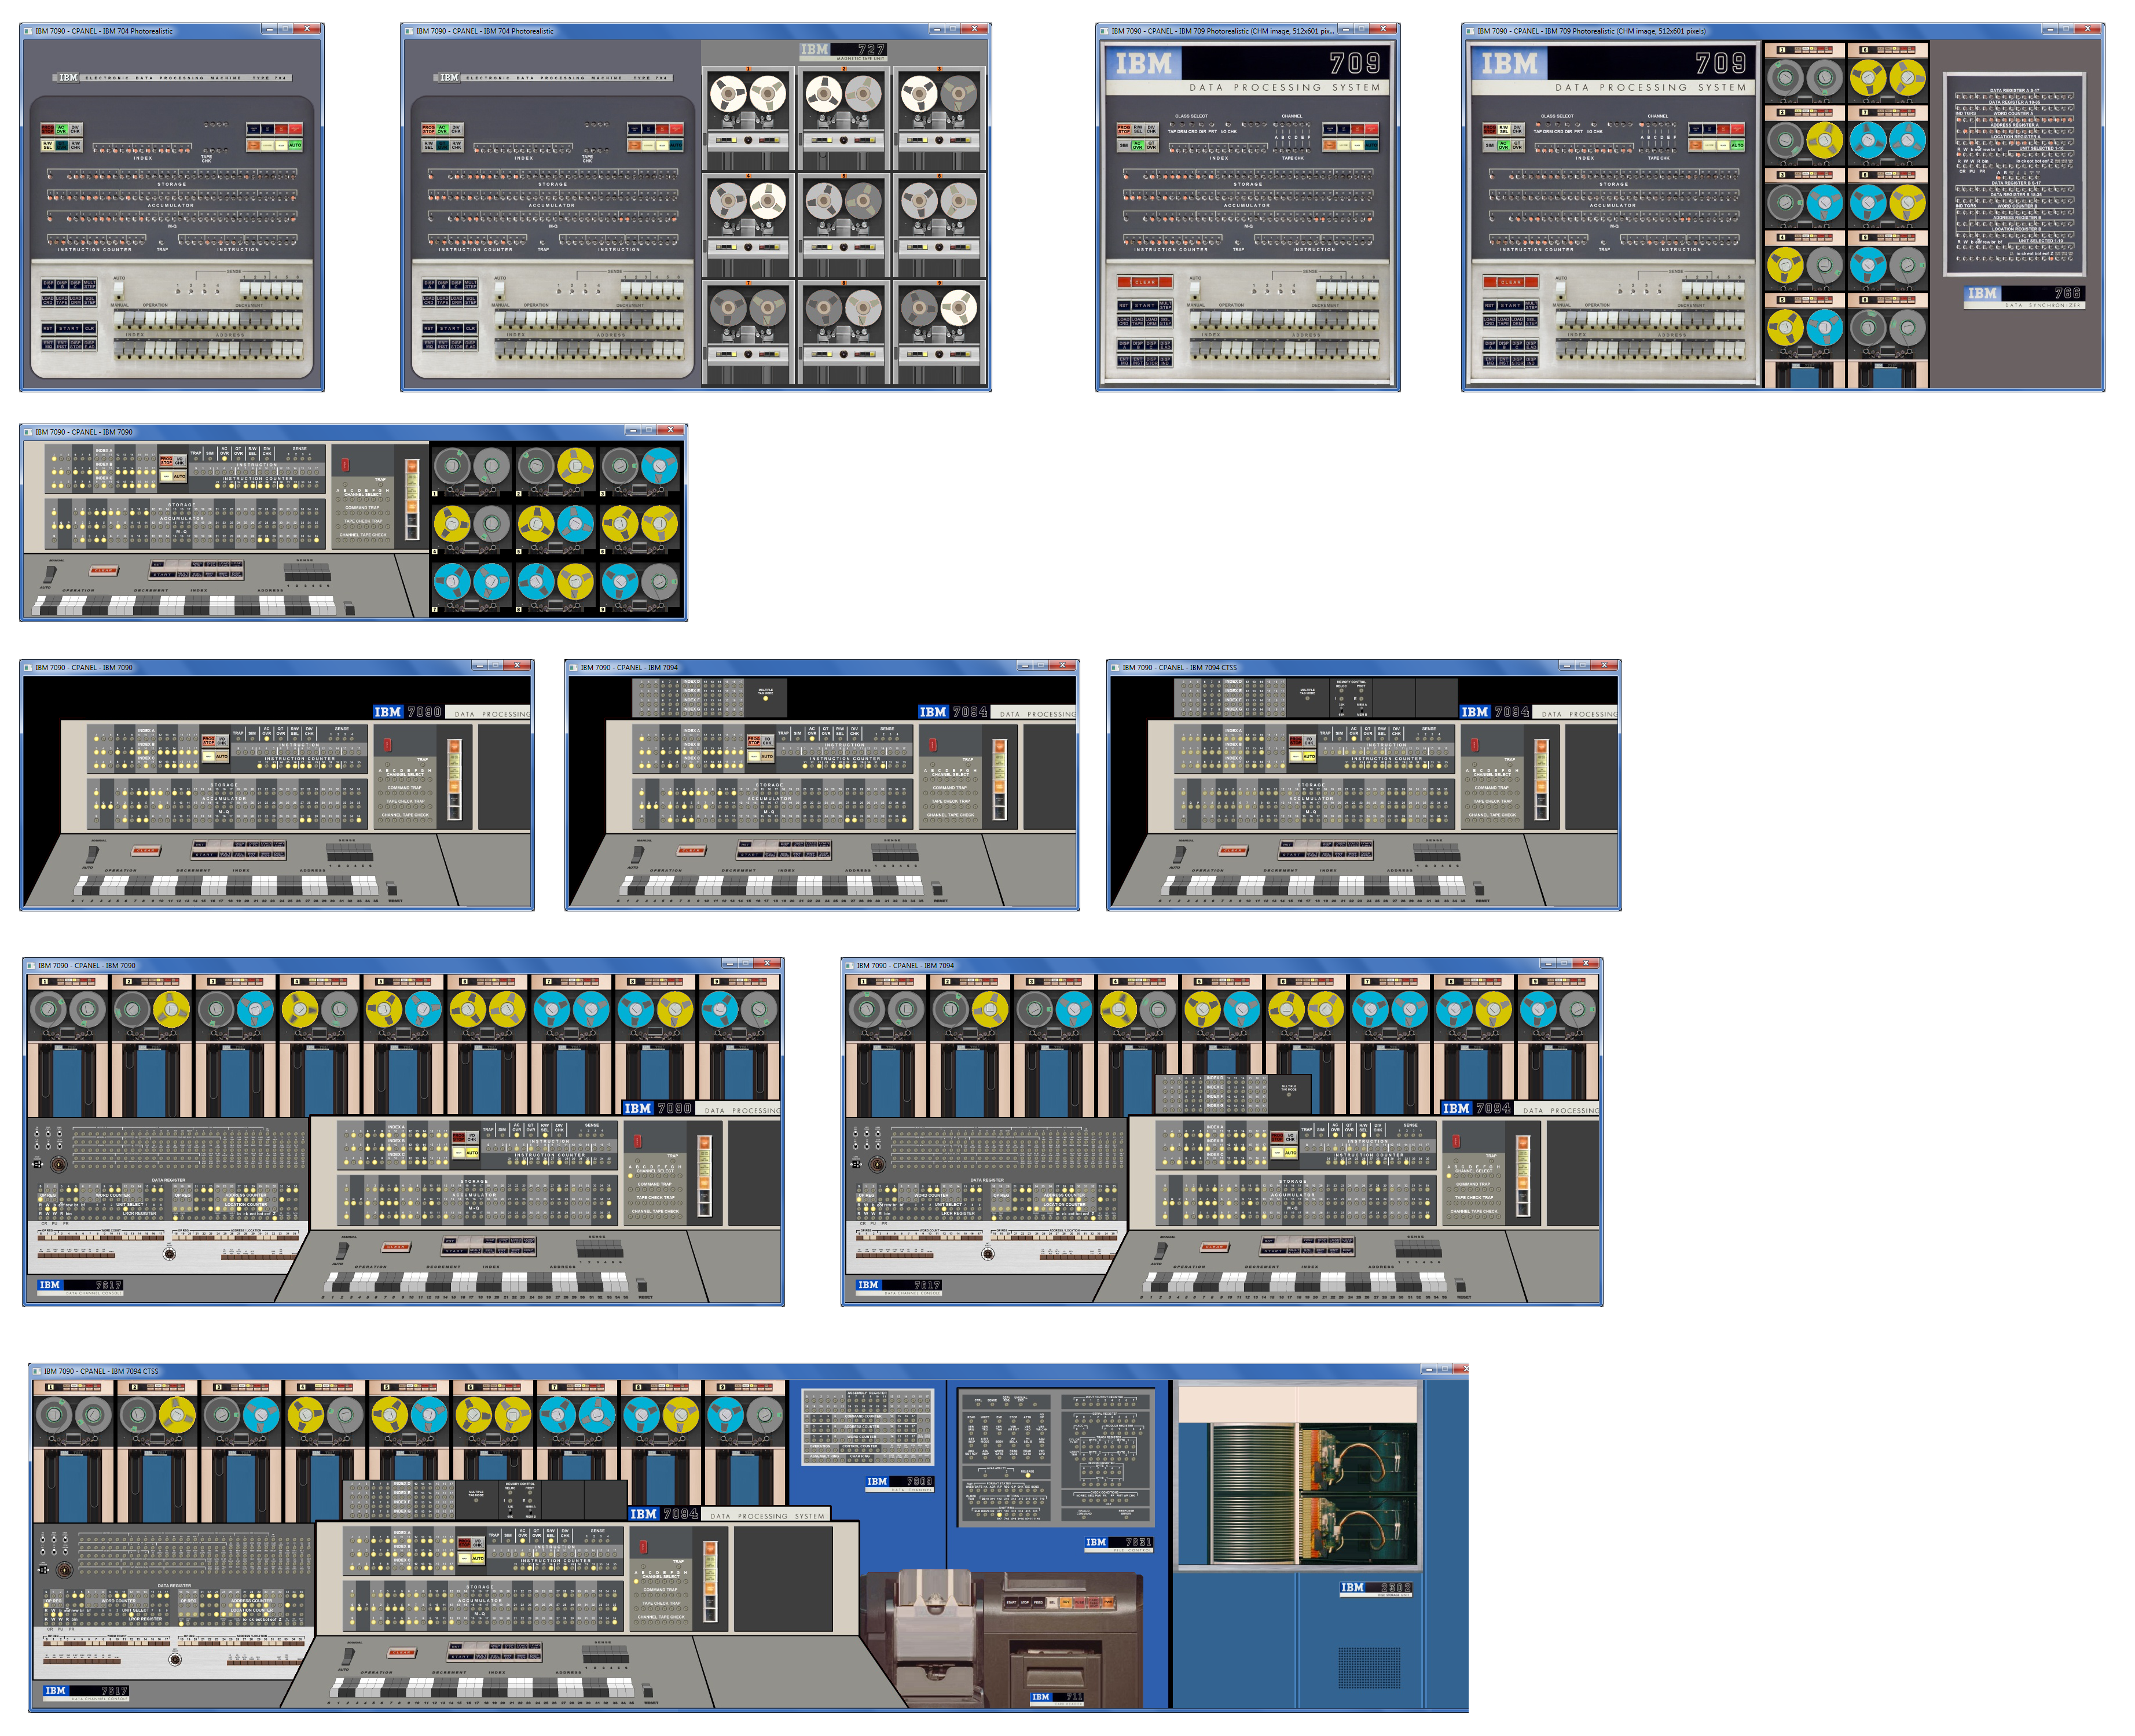Click LOAD DRM on small IBM 709 panel
The width and height of the screenshot is (2135, 1736).
click(1151, 322)
